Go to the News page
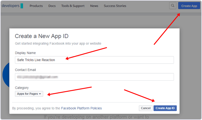The height and width of the screenshot is (120, 202). pyautogui.click(x=94, y=6)
